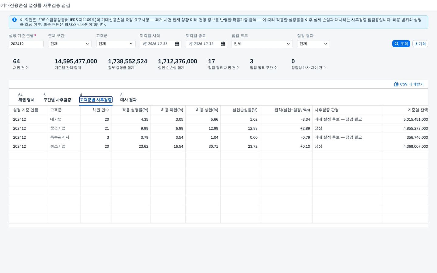The height and width of the screenshot is (273, 437).
Task: Open calendar picker for 제각일 종료
Action: click(223, 44)
